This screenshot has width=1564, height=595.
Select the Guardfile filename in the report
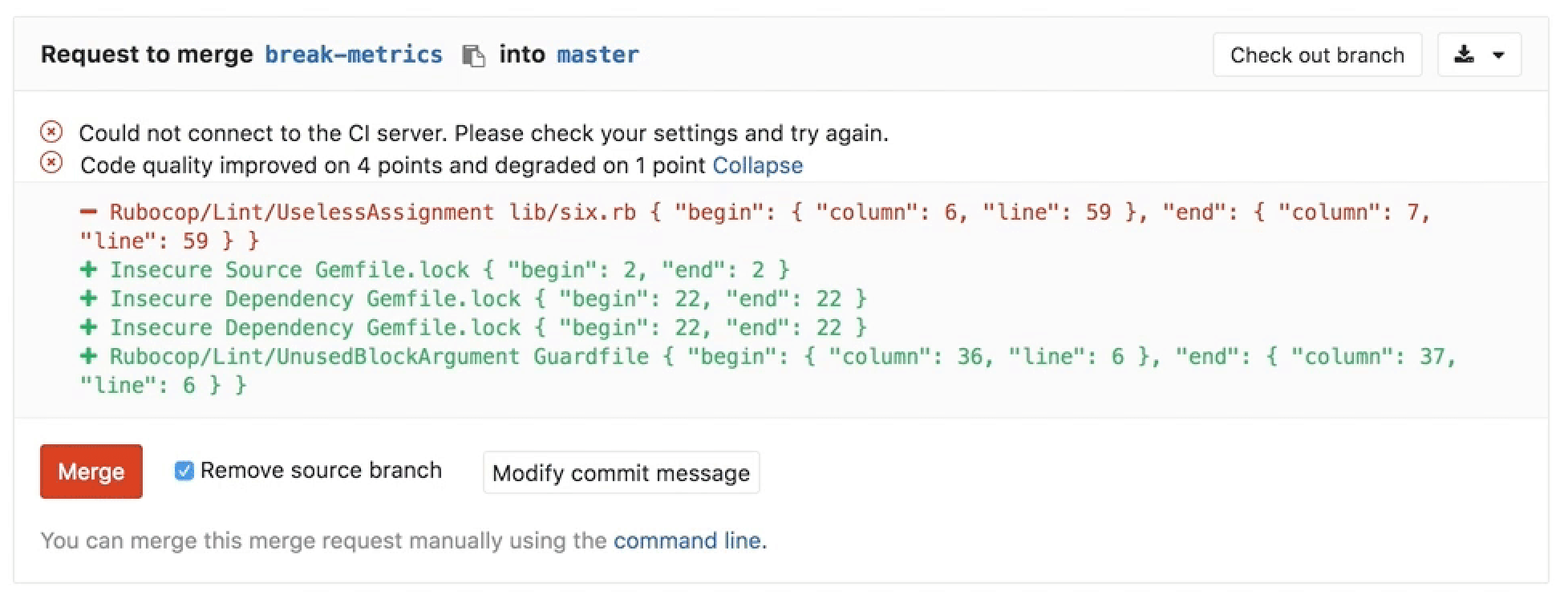[x=591, y=356]
